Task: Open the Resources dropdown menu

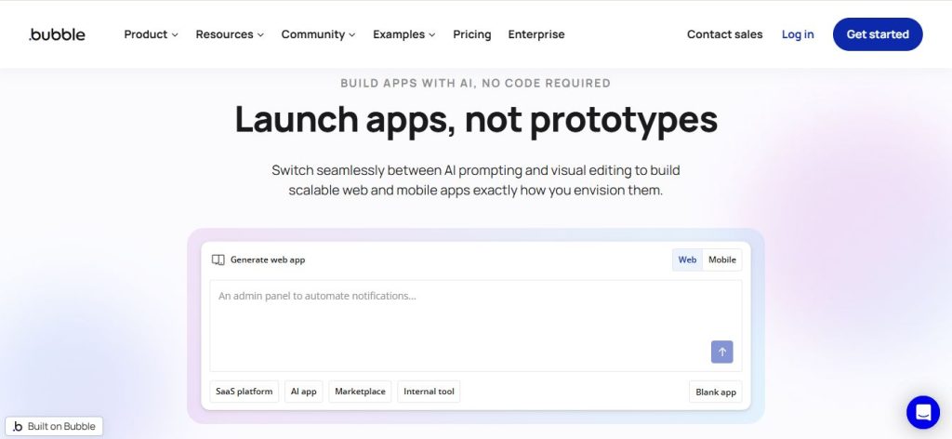Action: pos(230,34)
